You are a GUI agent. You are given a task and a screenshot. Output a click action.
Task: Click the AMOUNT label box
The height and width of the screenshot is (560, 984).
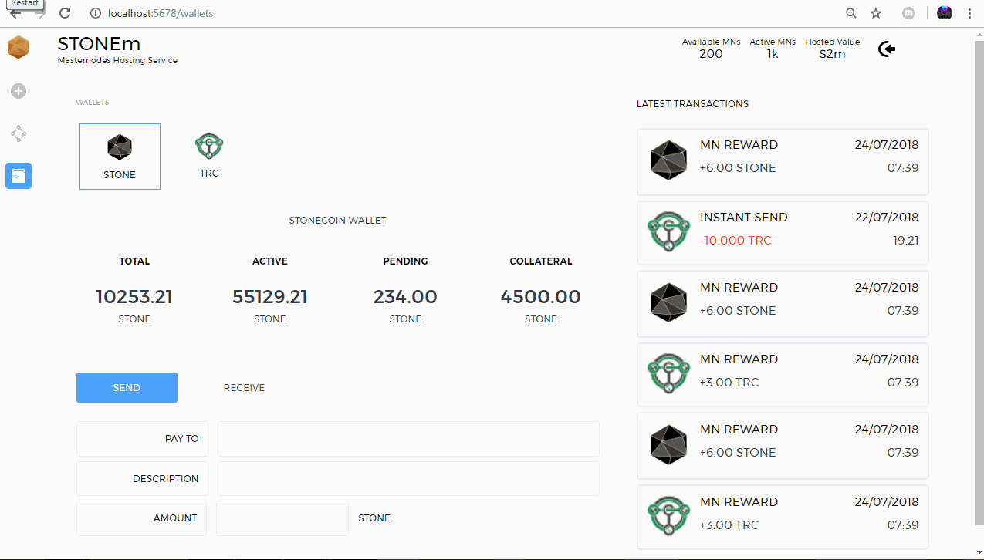(141, 518)
